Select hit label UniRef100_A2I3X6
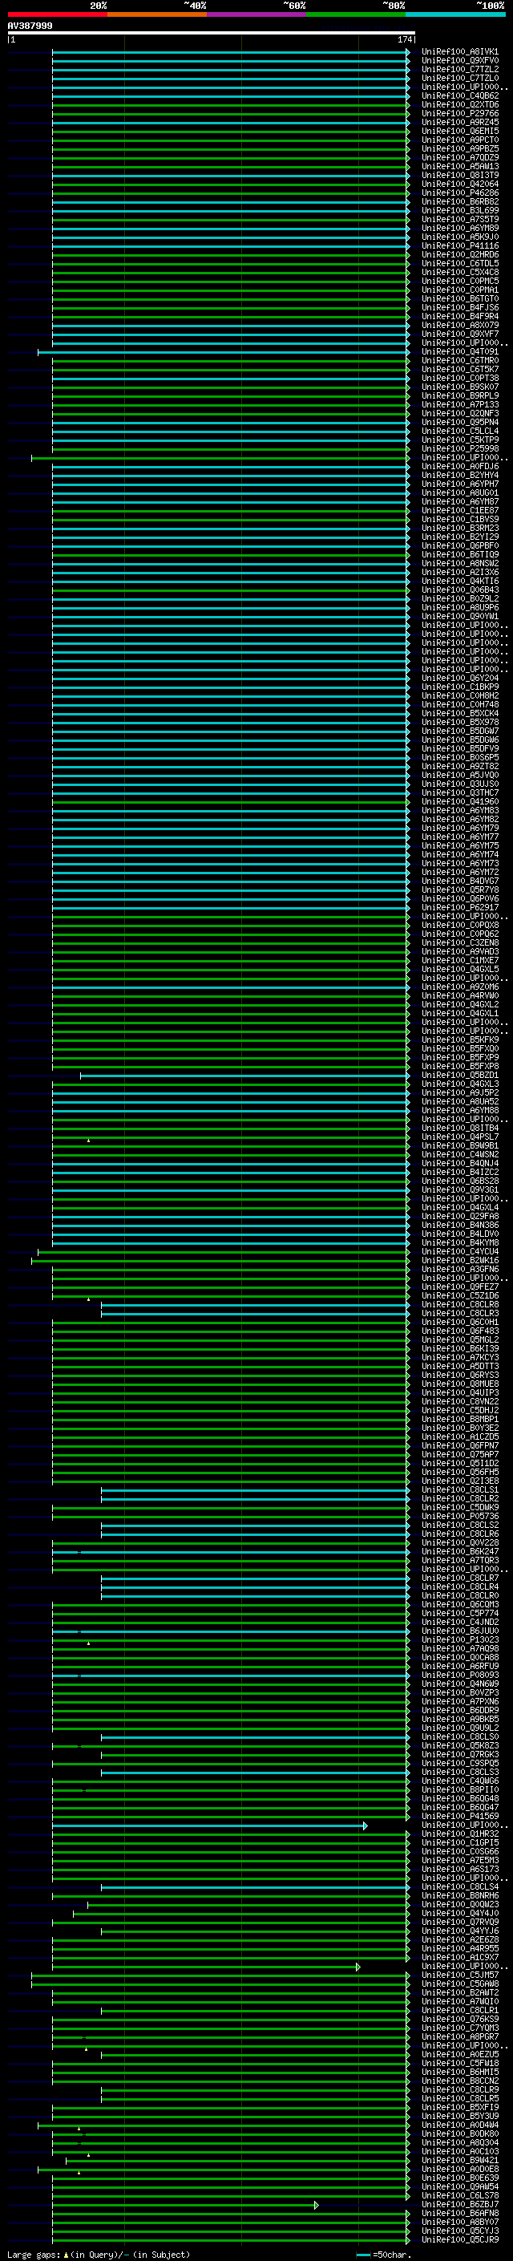 click(460, 573)
